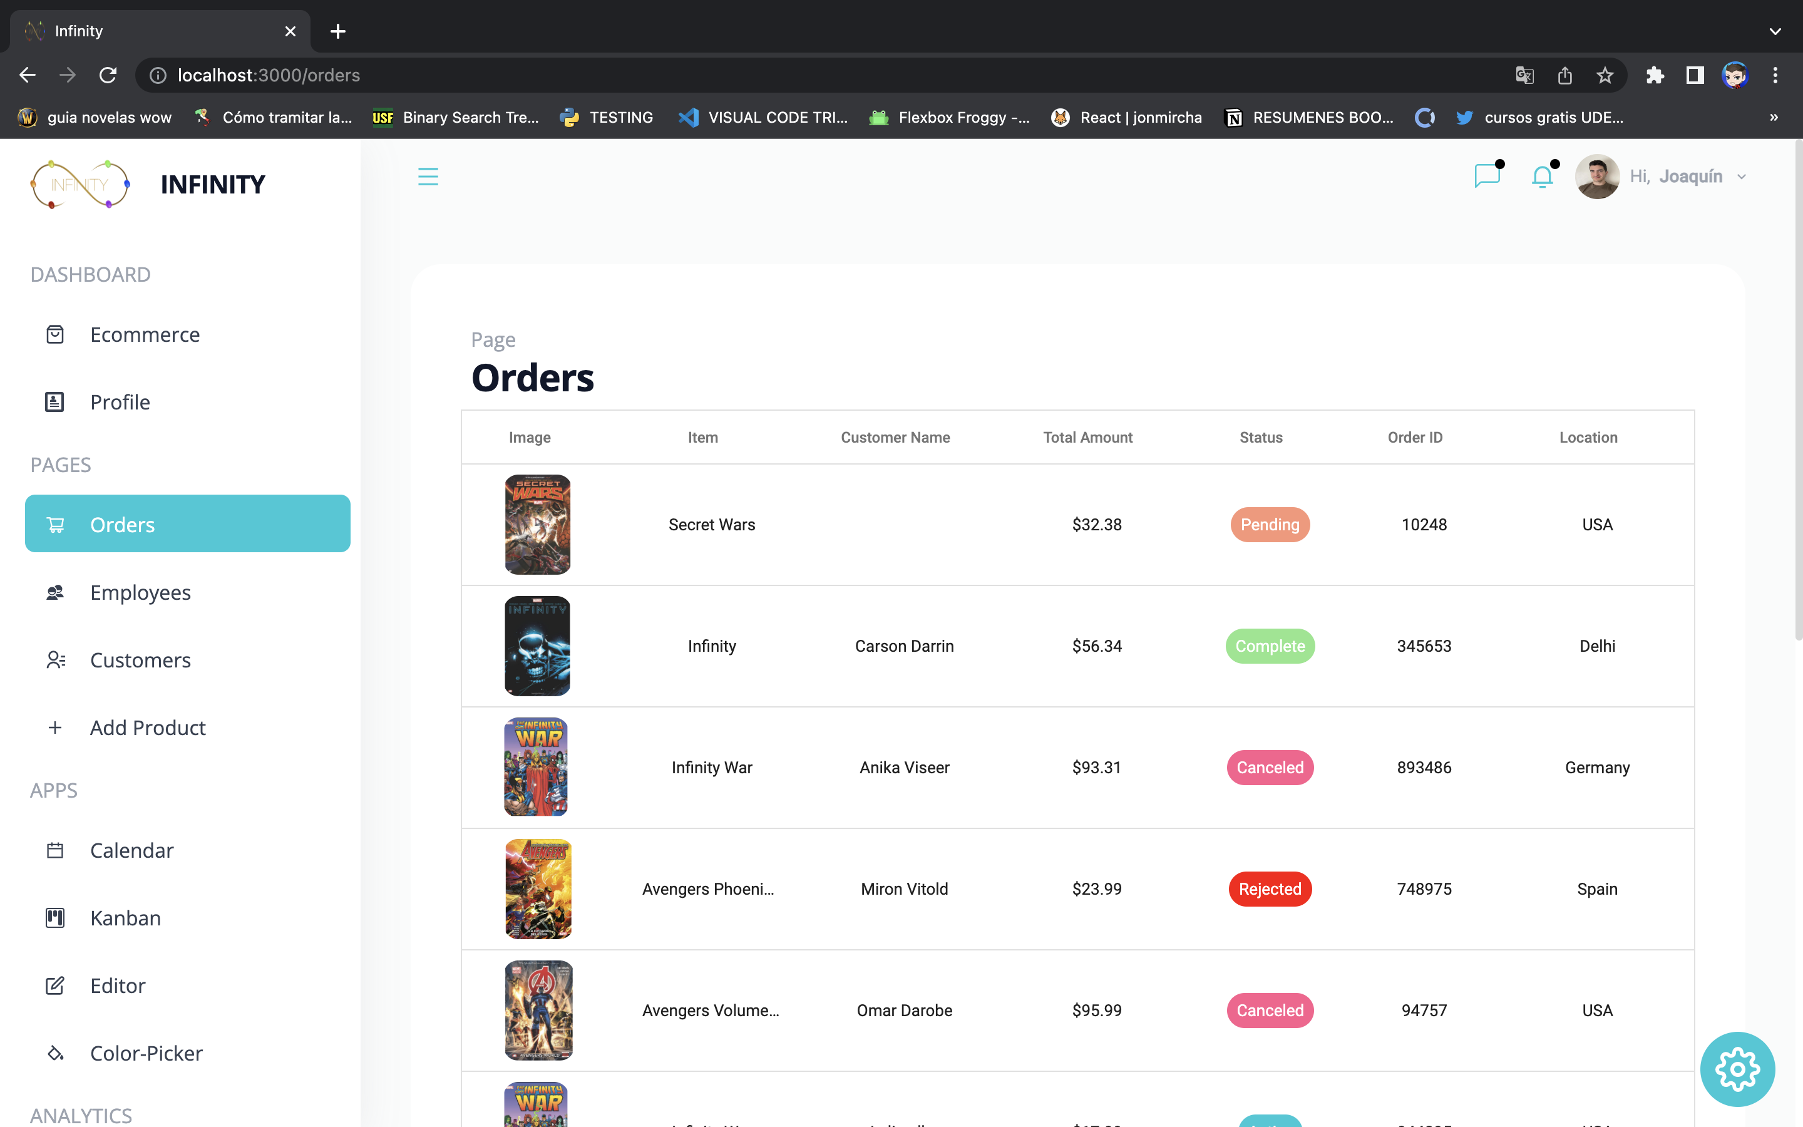Select the Profile page icon
1803x1127 pixels.
click(55, 402)
